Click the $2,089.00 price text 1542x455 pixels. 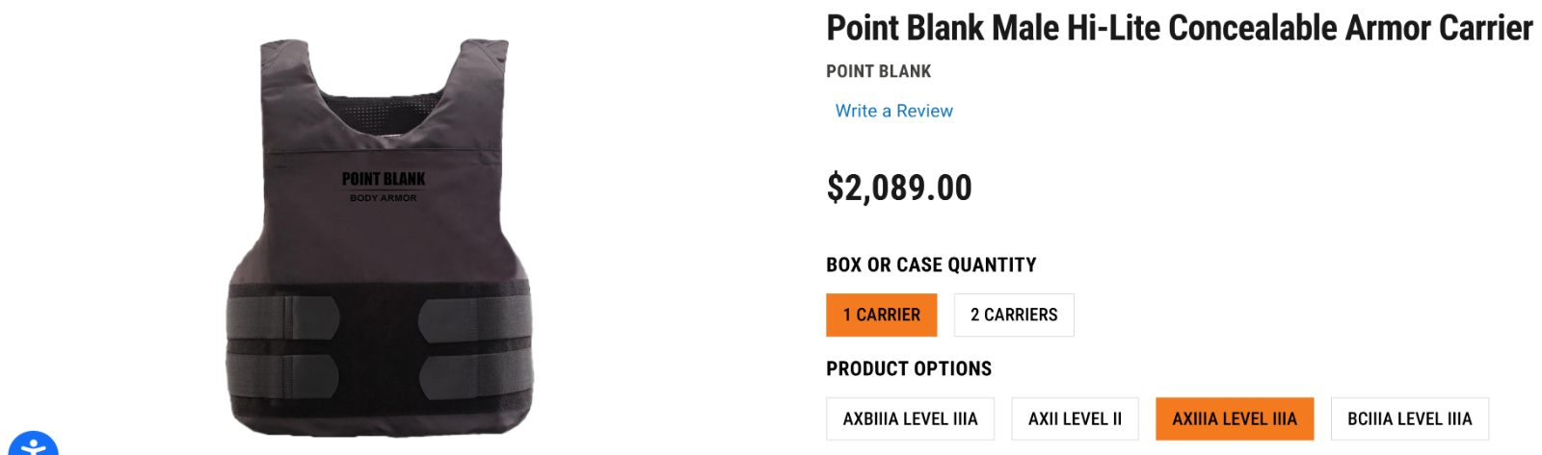pos(899,188)
